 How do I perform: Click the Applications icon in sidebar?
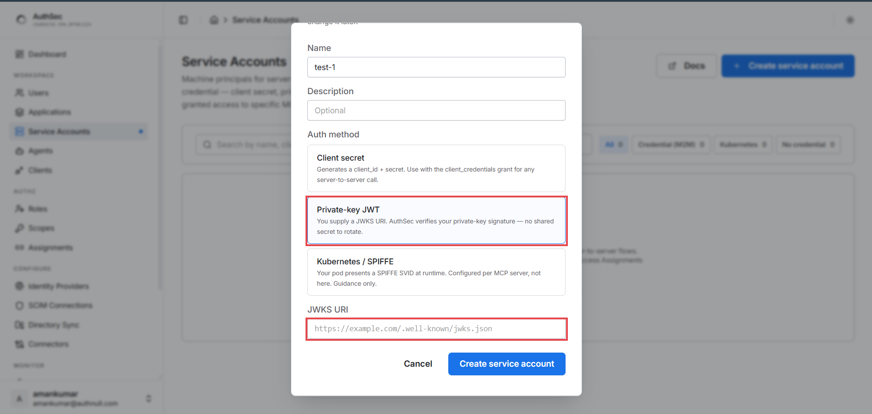pos(20,112)
